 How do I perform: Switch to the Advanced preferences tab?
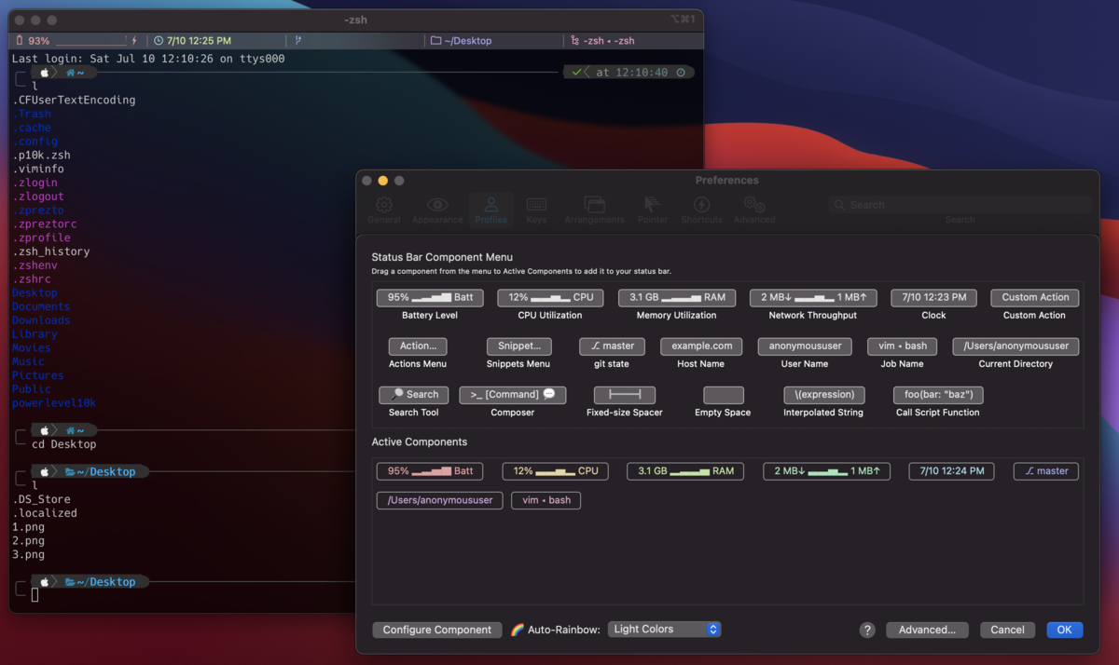point(754,210)
